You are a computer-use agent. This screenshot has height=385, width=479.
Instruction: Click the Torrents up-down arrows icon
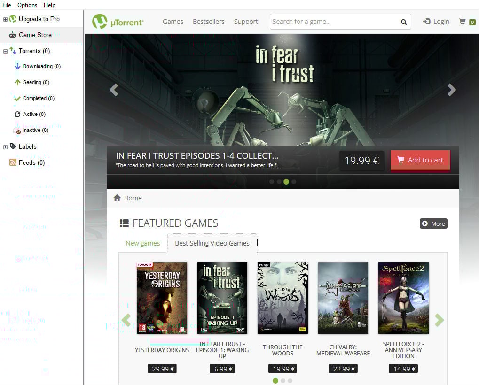tap(13, 51)
